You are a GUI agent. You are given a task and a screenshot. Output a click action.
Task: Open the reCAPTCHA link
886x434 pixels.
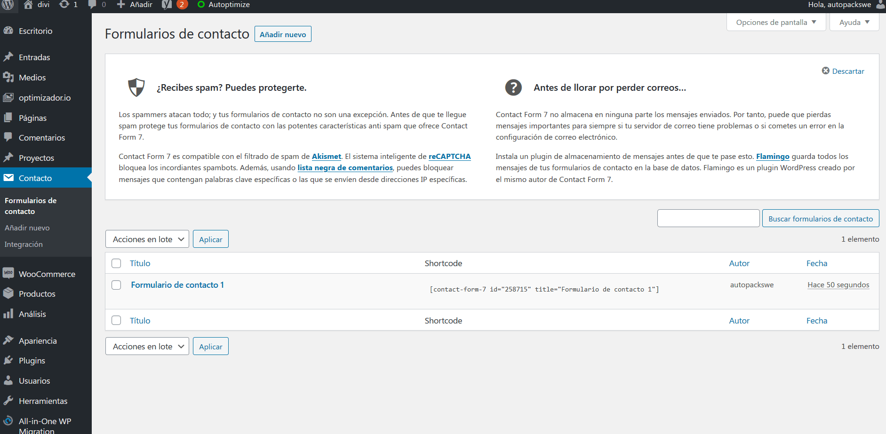point(449,156)
